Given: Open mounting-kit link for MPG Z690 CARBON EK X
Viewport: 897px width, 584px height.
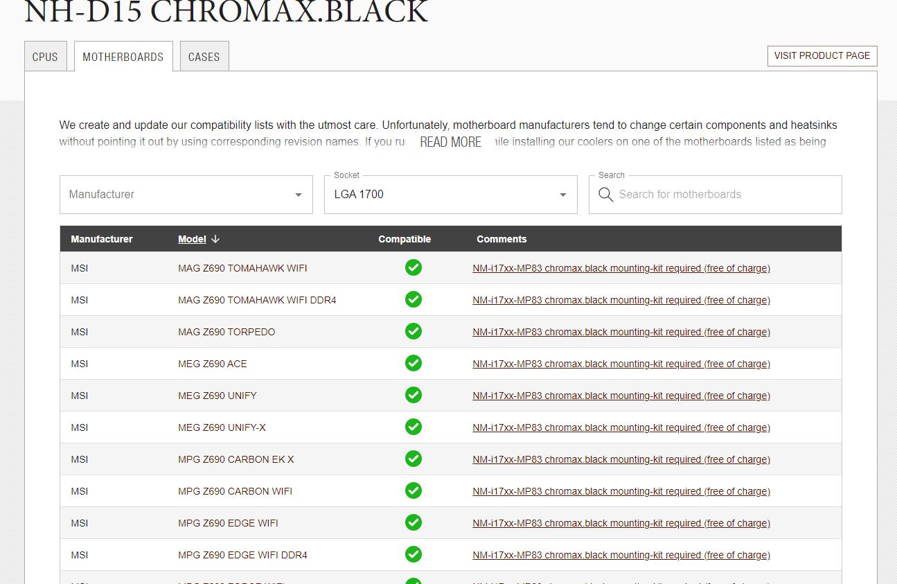Looking at the screenshot, I should (621, 459).
